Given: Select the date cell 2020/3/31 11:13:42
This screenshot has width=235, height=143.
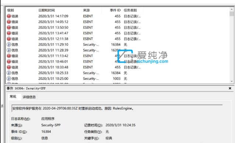Looking at the screenshot, I should coord(53,56).
